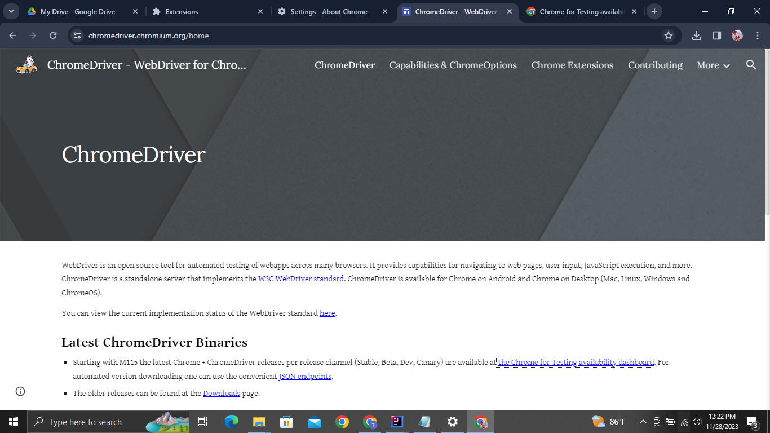Follow the W3C WebDriver standard link
Image resolution: width=770 pixels, height=433 pixels.
pos(301,279)
